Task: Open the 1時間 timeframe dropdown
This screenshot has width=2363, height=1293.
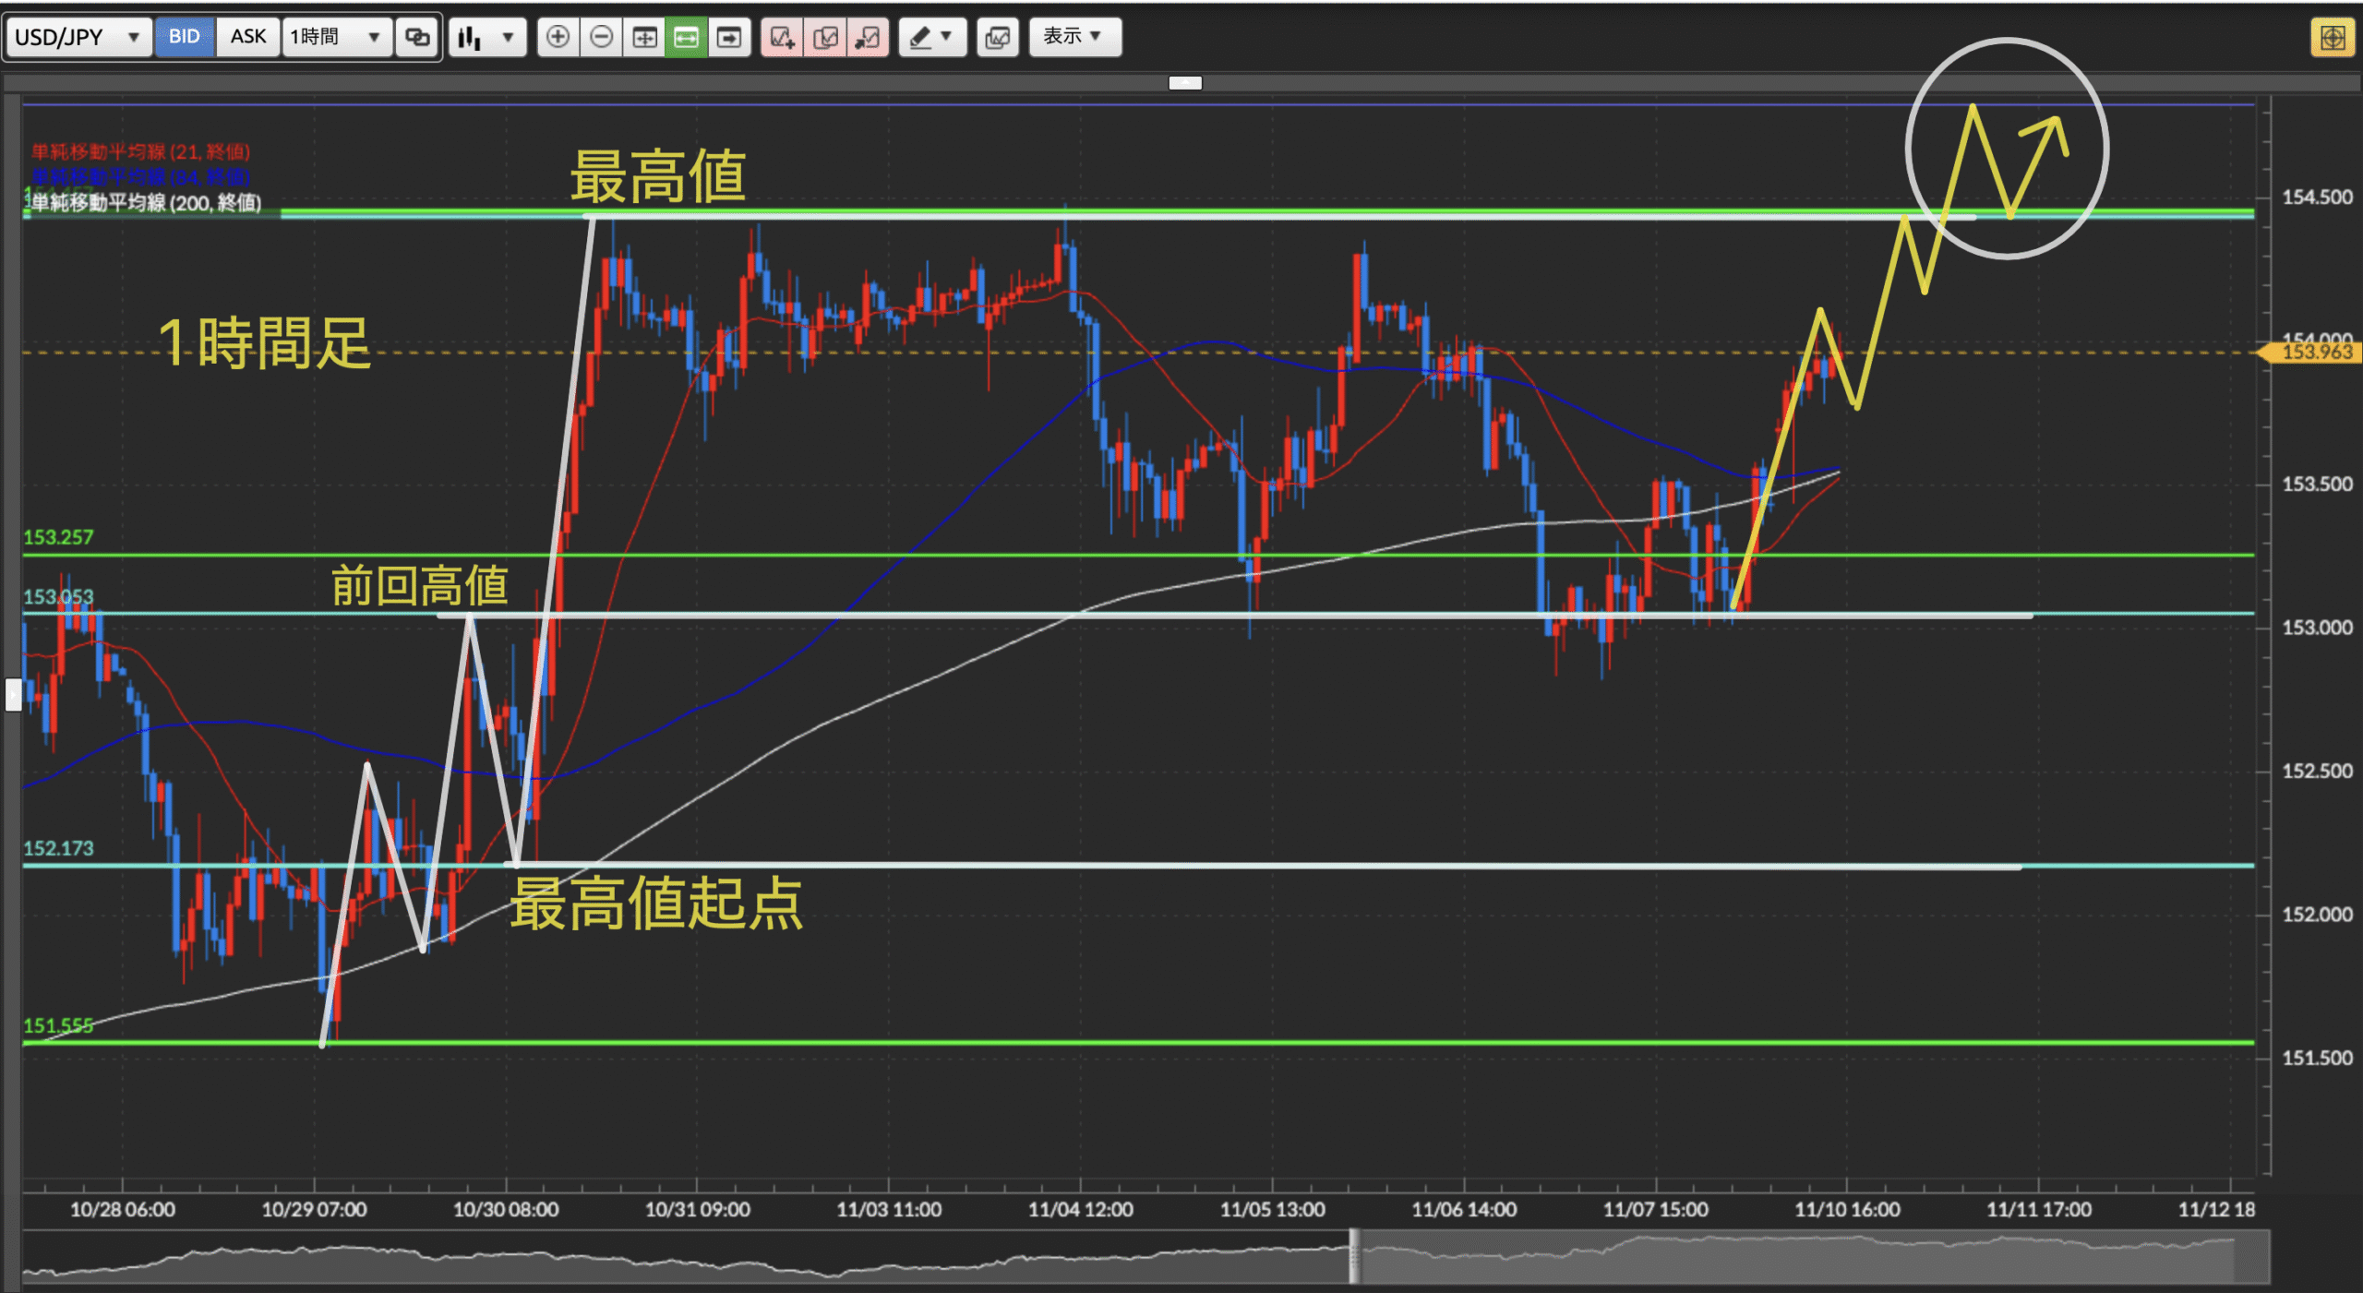Action: click(x=336, y=37)
